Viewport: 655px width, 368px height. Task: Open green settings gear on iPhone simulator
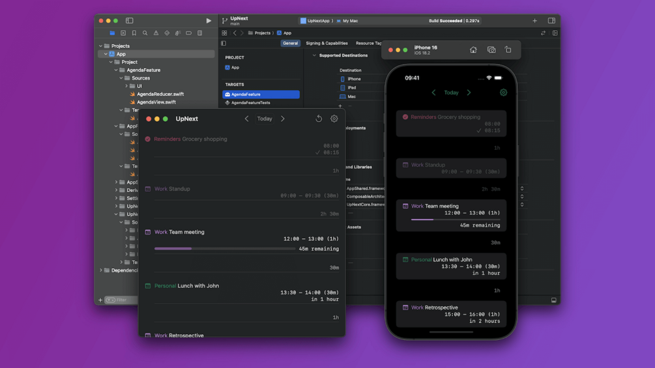(x=503, y=92)
